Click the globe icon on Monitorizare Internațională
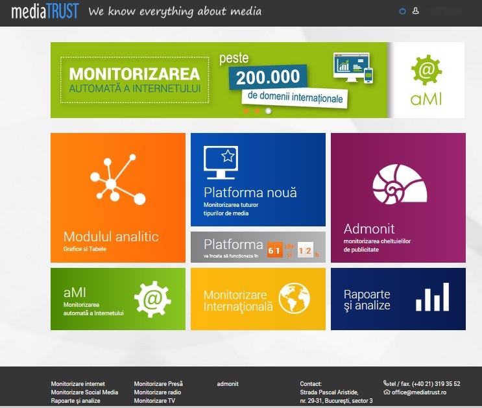The width and height of the screenshot is (482, 408). tap(294, 299)
